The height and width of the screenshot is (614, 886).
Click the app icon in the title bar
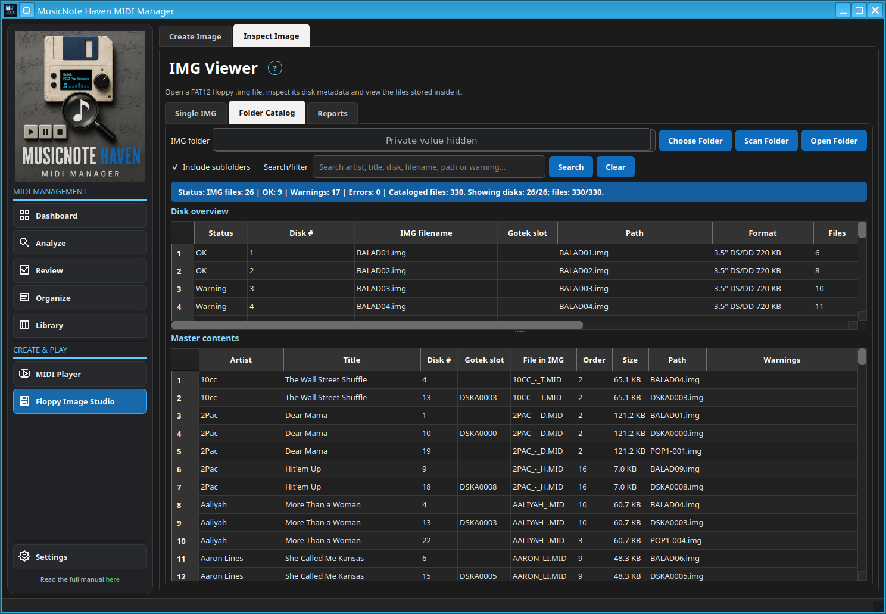tap(10, 10)
